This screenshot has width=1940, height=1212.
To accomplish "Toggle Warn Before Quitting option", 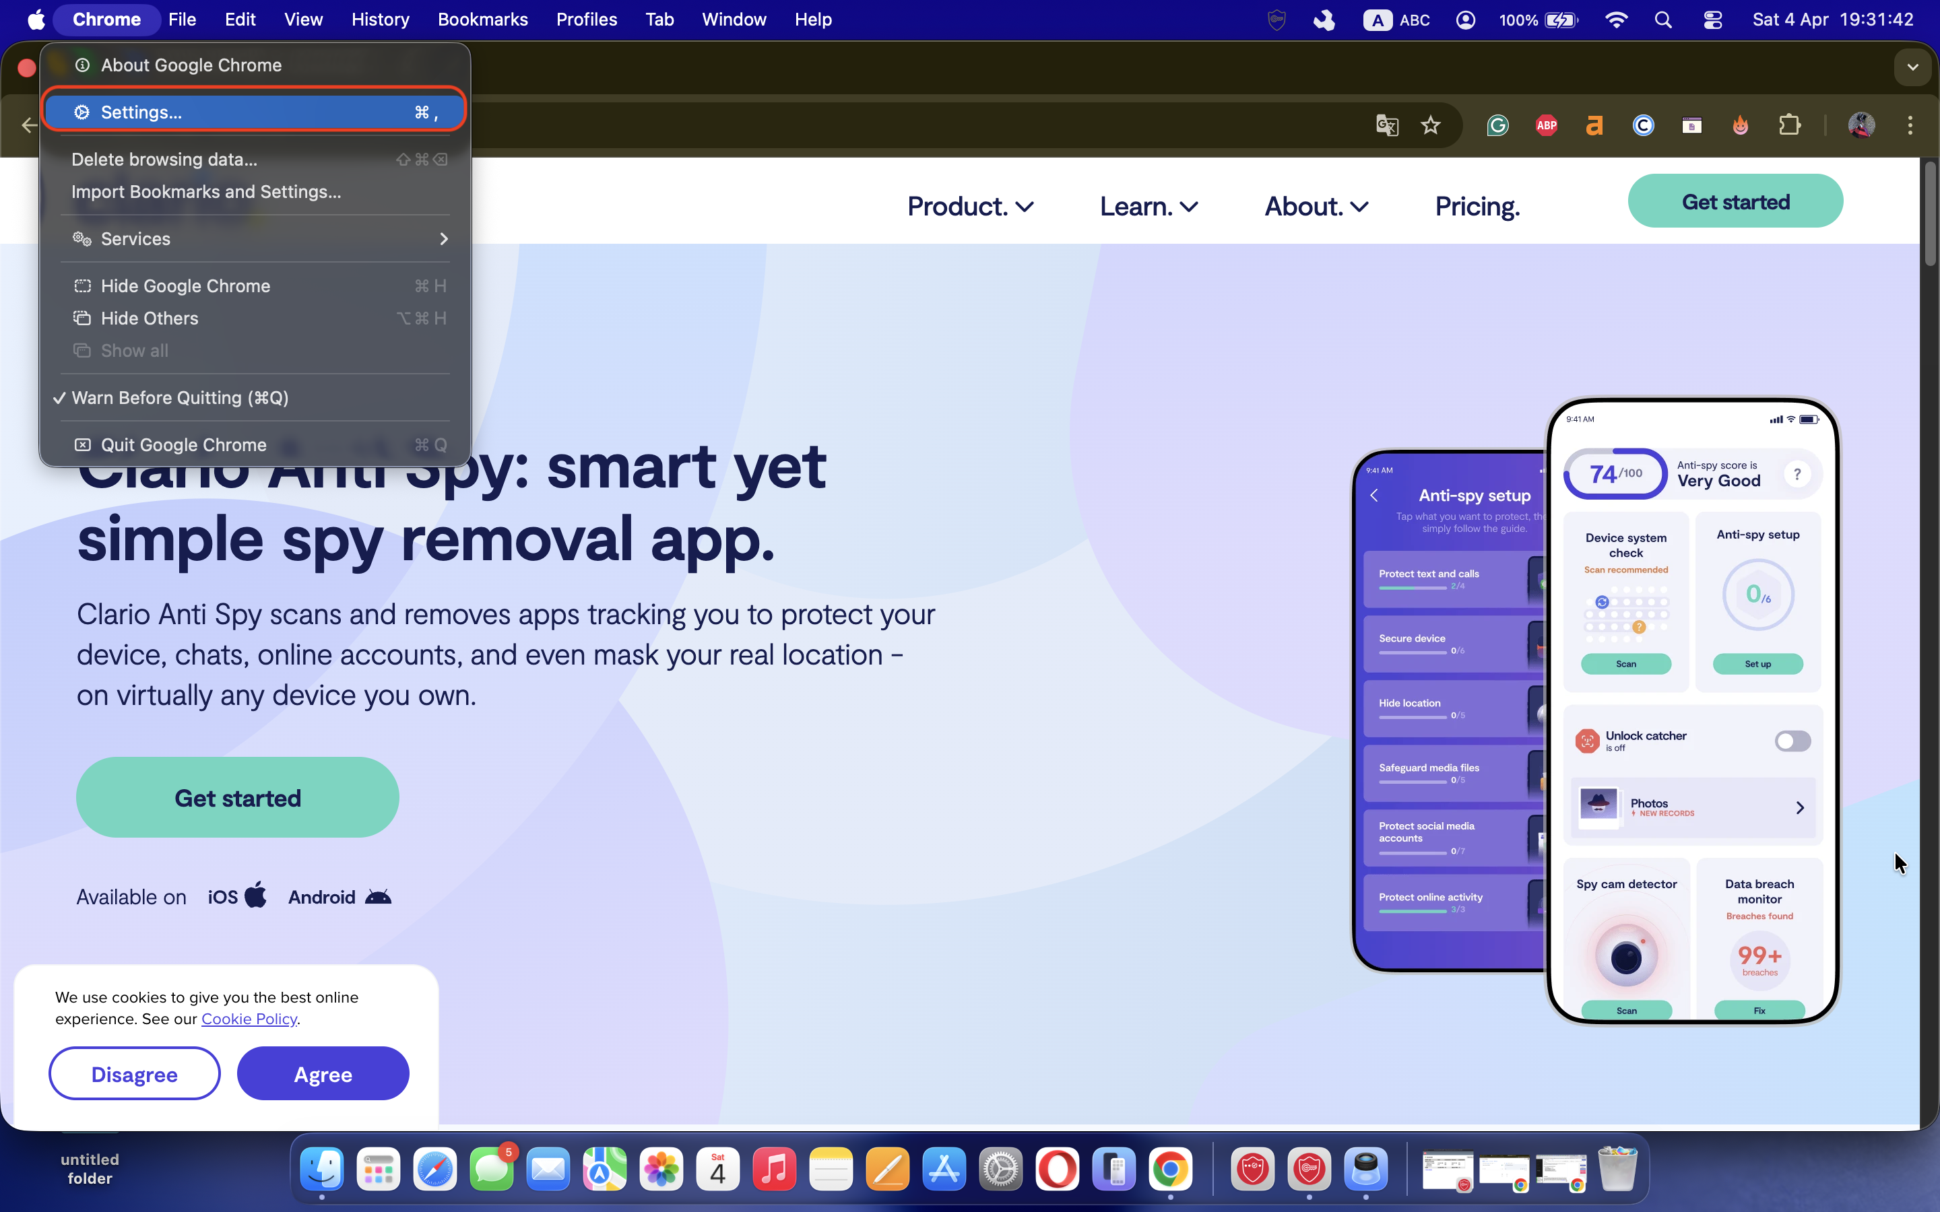I will click(180, 397).
